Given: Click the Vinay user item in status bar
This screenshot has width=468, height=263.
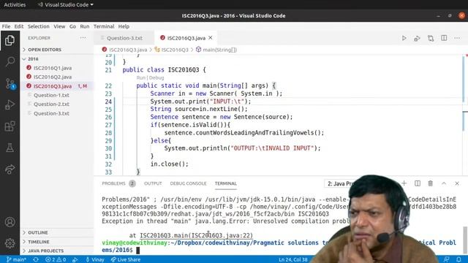Looking at the screenshot, I should coord(95,259).
